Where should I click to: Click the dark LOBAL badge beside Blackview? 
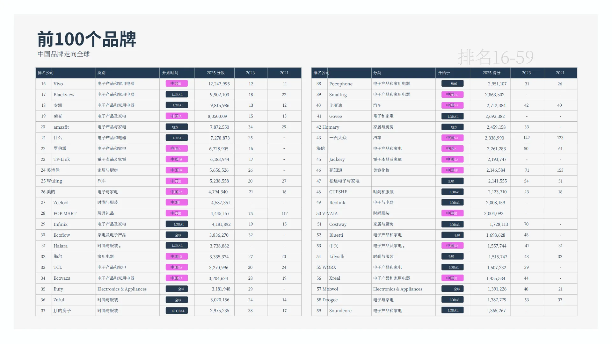(177, 95)
